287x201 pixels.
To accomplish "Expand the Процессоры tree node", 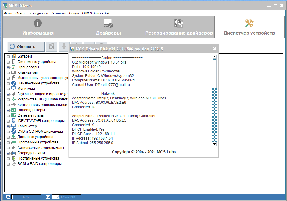I will click(8, 67).
